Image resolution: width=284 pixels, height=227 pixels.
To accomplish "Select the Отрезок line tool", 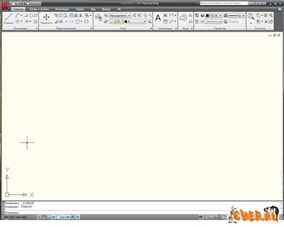I will click(x=9, y=19).
